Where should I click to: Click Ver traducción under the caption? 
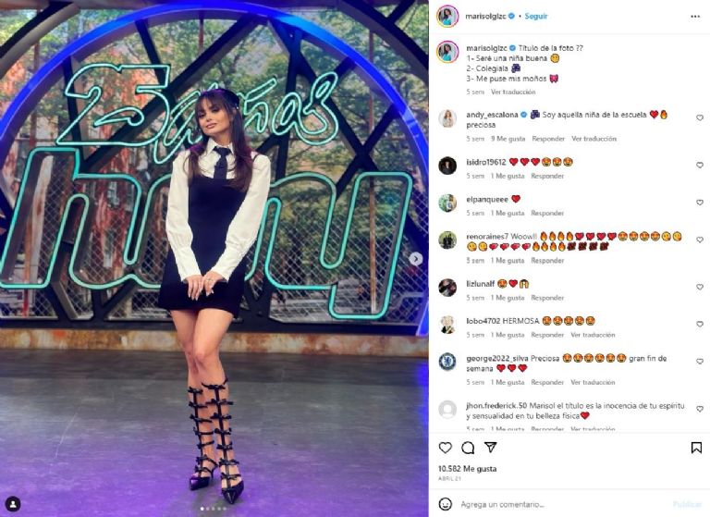pyautogui.click(x=513, y=92)
